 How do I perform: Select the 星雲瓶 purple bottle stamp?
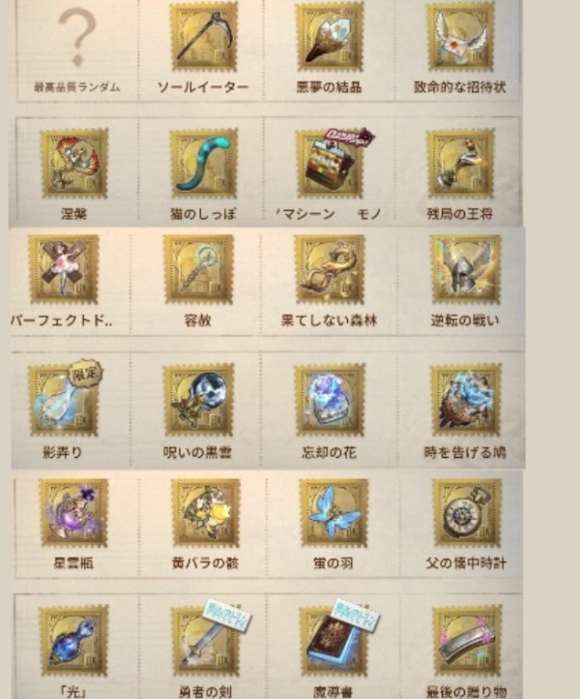point(73,513)
